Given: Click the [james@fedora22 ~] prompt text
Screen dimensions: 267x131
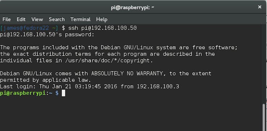Looking at the screenshot, I should coord(29,28).
